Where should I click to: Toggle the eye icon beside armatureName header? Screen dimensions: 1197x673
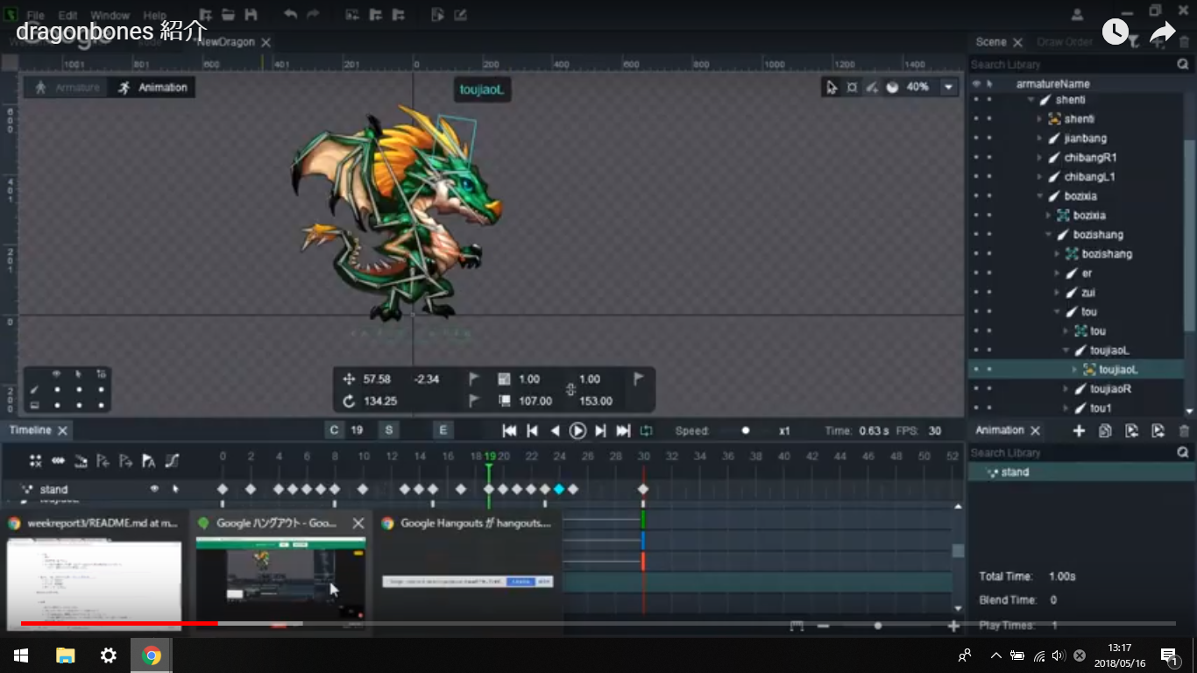pyautogui.click(x=976, y=84)
